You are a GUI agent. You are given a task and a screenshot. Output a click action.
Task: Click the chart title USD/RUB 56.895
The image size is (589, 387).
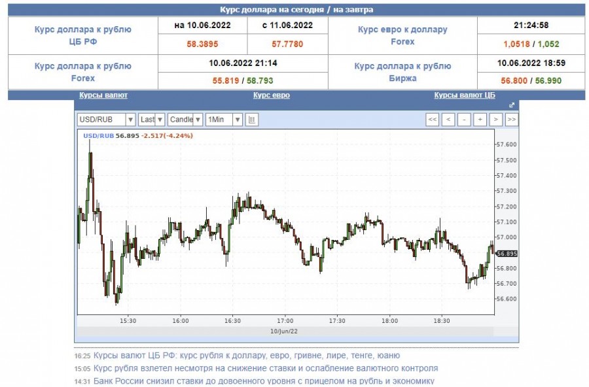pyautogui.click(x=111, y=136)
